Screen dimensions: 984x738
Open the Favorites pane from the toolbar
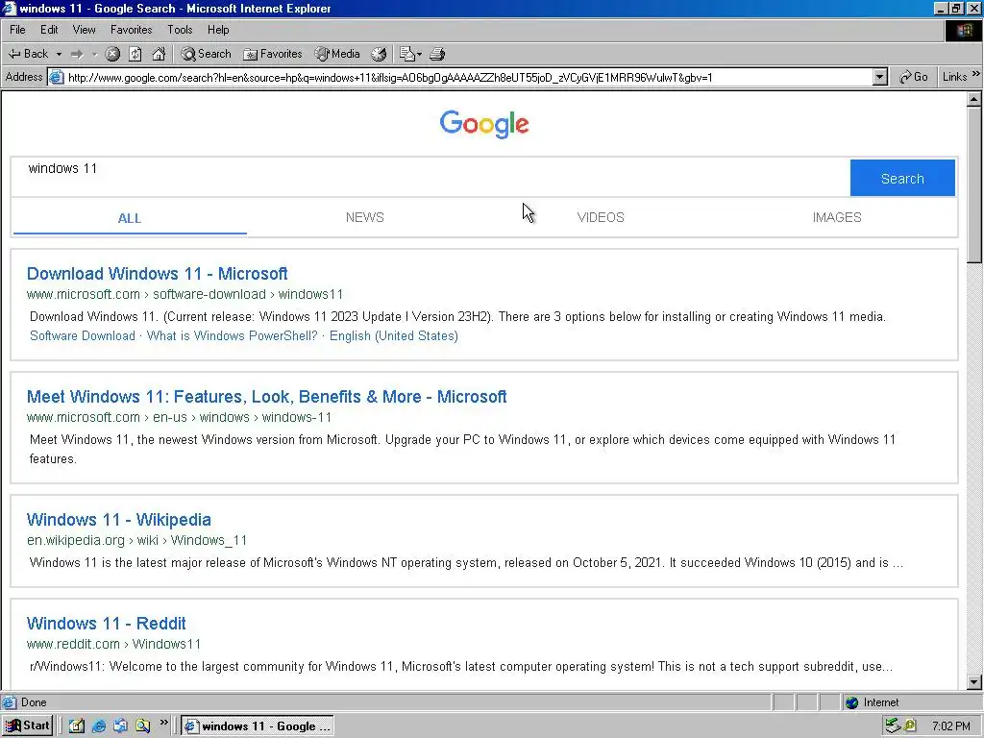273,54
